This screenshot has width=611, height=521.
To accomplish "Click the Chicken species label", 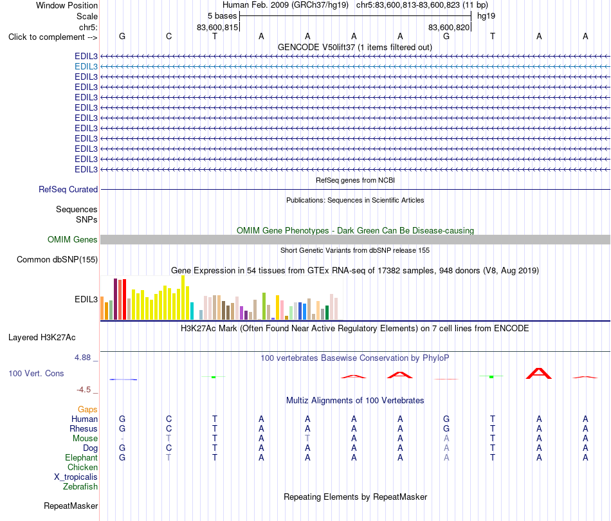I will 82,467.
